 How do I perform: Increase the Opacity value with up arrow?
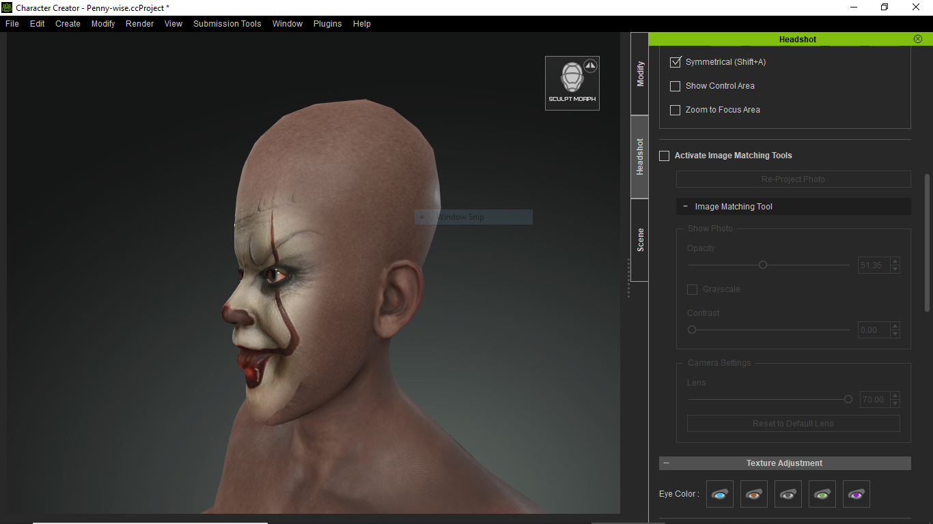click(x=895, y=261)
